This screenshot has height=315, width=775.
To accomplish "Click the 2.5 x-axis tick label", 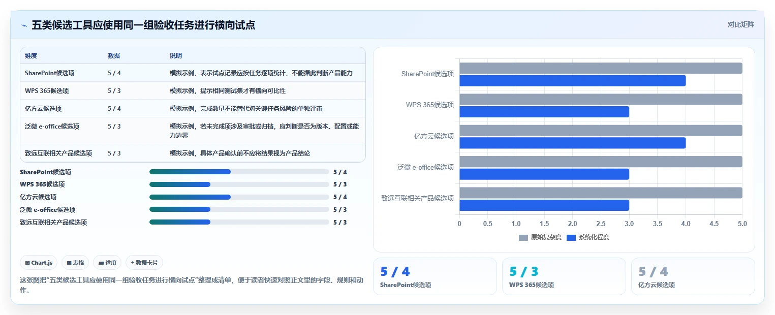I will click(x=601, y=224).
